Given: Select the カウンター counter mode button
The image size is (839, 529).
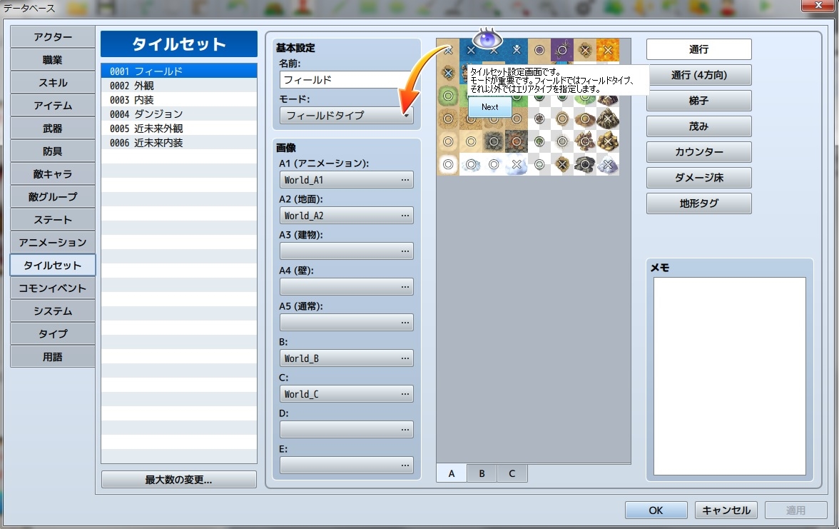Looking at the screenshot, I should click(699, 152).
